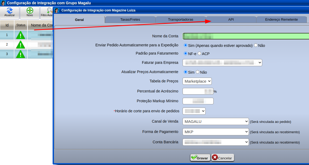Choose ACP as Padrão para Faturamento
This screenshot has height=165, width=309.
(x=200, y=53)
